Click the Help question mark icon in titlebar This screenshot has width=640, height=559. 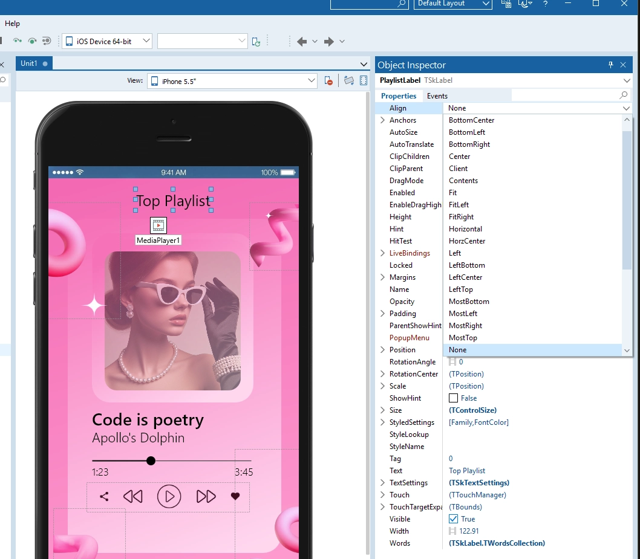coord(545,5)
